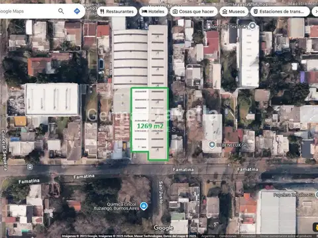Click the imagery copyright attribution text
Image resolution: width=318 pixels, height=238 pixels.
tap(129, 236)
